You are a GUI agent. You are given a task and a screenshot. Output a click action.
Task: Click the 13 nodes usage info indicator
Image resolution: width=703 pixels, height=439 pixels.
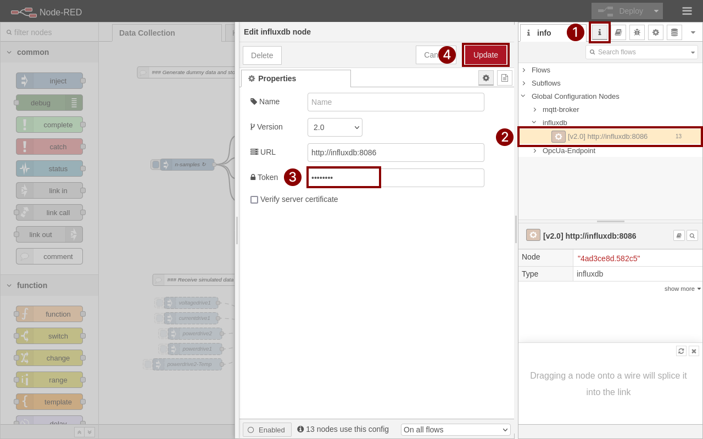click(x=343, y=429)
